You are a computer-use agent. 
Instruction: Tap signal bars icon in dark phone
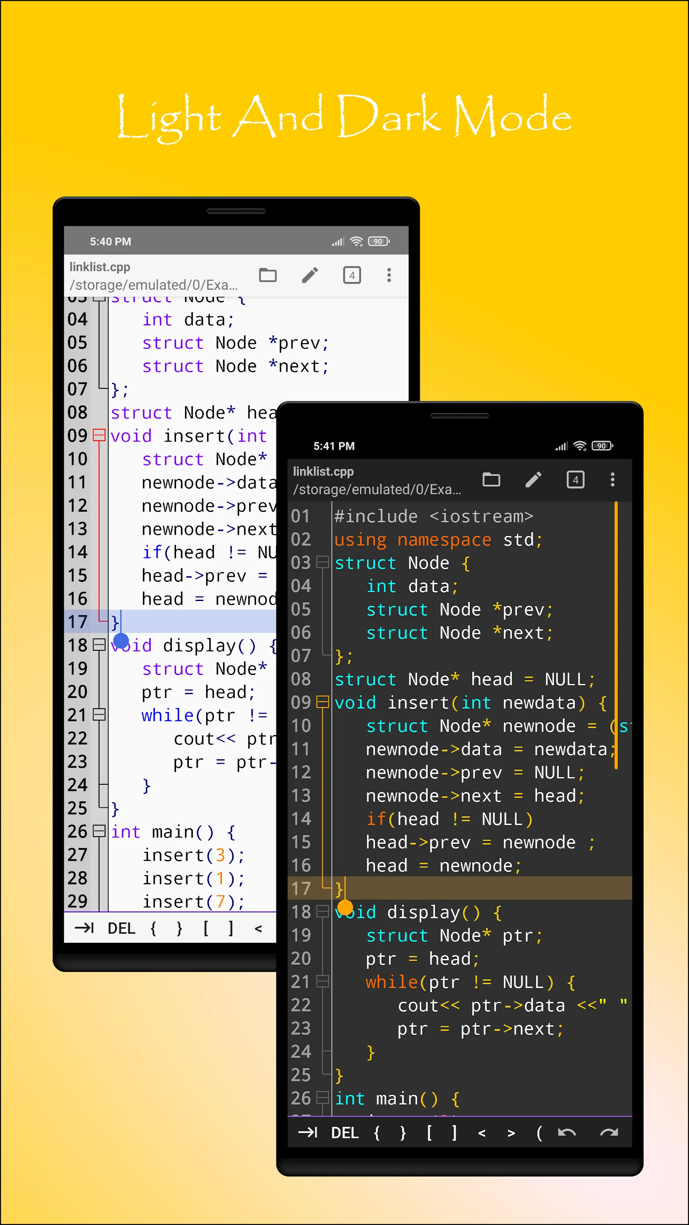(x=561, y=446)
